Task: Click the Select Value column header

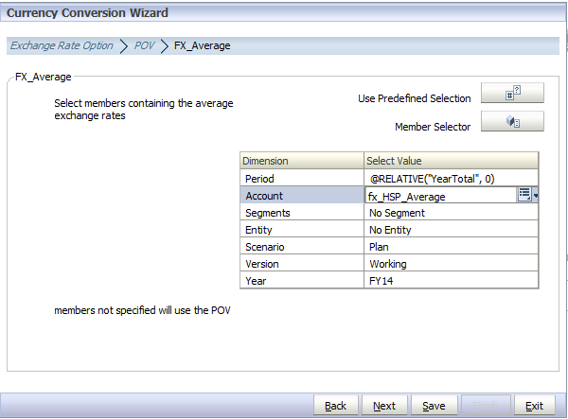Action: 451,161
